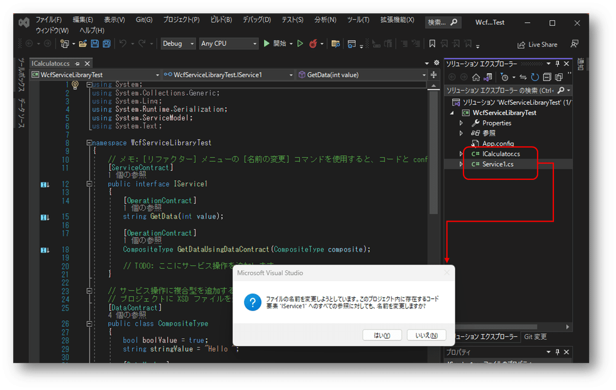Open the ヘルプ(H) menu
This screenshot has height=390, width=616.
click(92, 30)
